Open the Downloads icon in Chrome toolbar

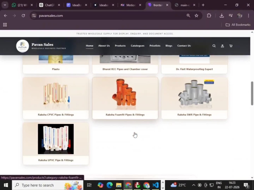[221, 15]
